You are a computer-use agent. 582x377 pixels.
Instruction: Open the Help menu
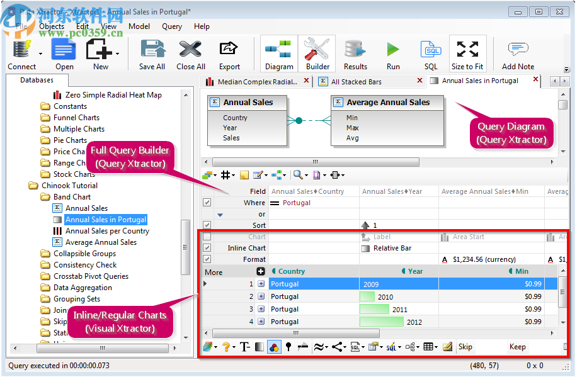click(202, 26)
